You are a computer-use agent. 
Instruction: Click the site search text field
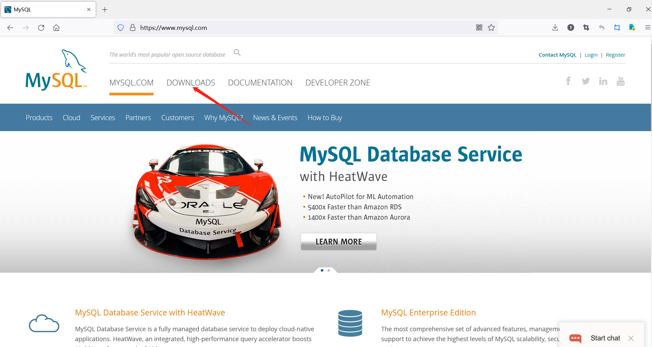[x=167, y=55]
